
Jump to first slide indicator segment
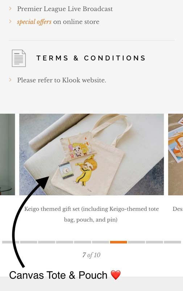pos(11,242)
